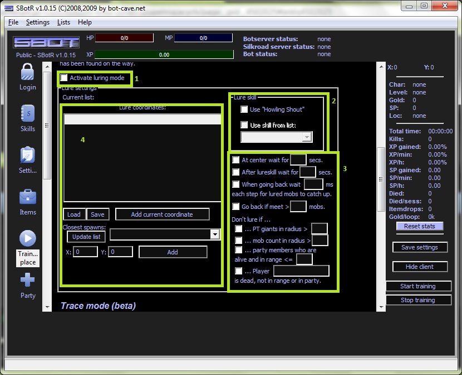Open the Settings menu
The width and height of the screenshot is (462, 375).
tap(38, 22)
